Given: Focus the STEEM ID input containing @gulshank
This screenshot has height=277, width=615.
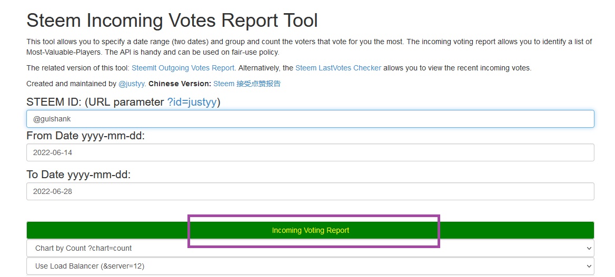Looking at the screenshot, I should coord(310,119).
